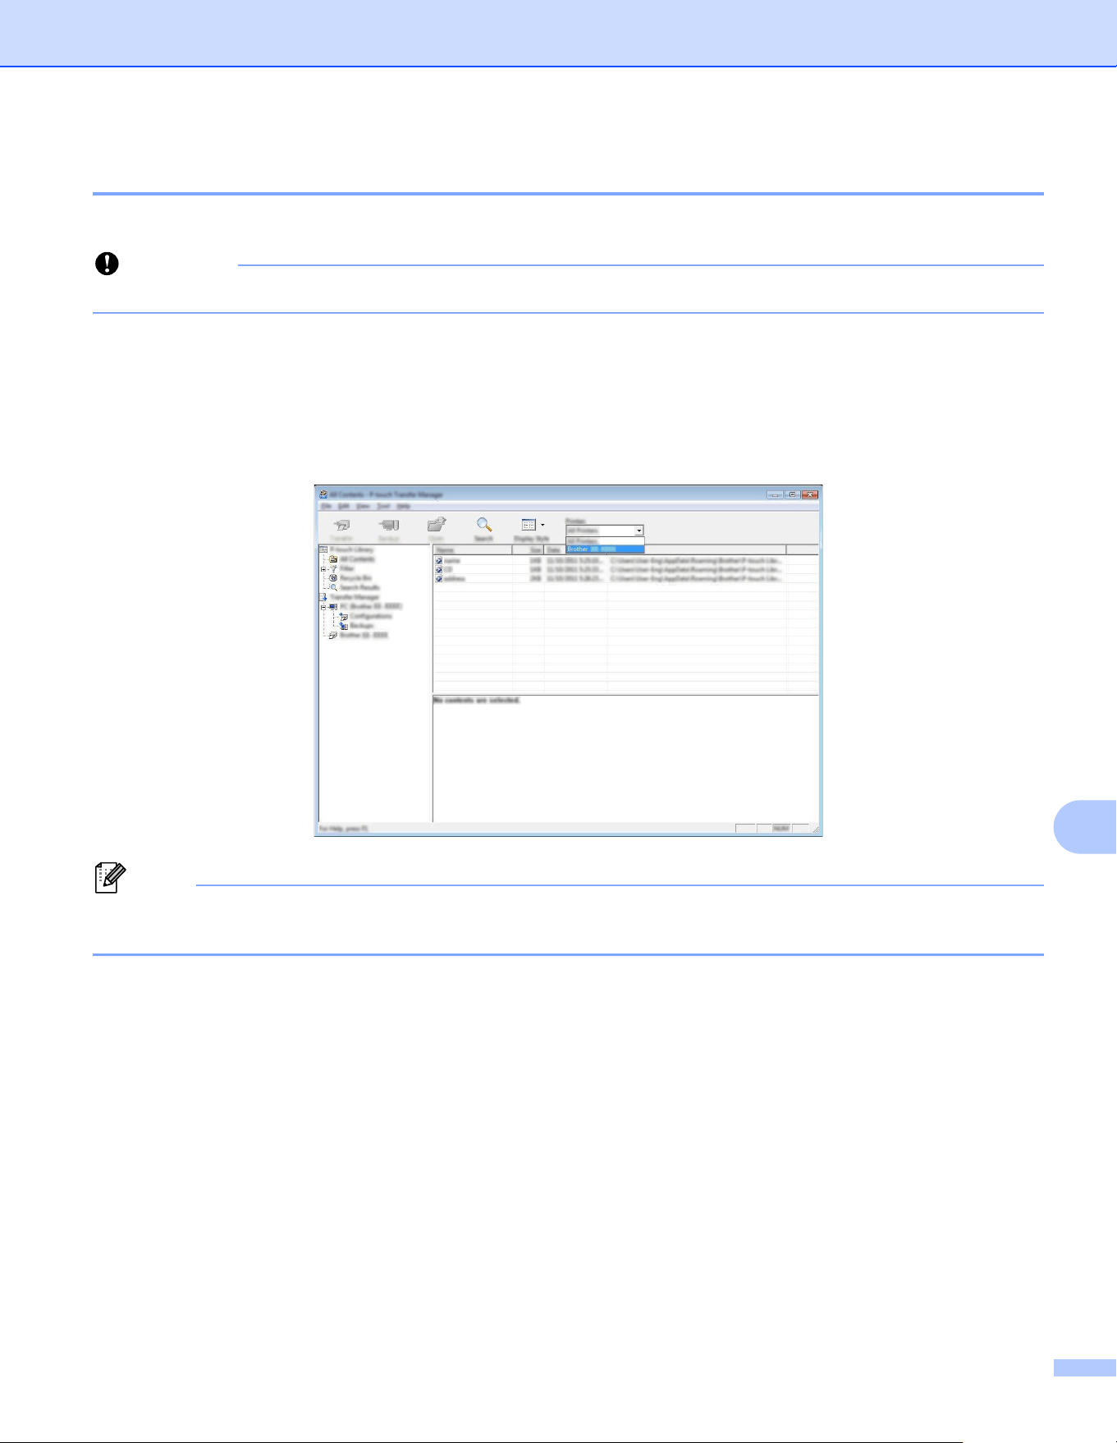1117x1443 pixels.
Task: Open the Help menu
Action: (404, 506)
